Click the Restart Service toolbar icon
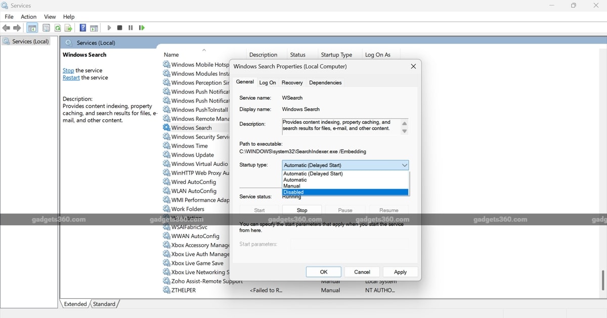 pyautogui.click(x=142, y=28)
